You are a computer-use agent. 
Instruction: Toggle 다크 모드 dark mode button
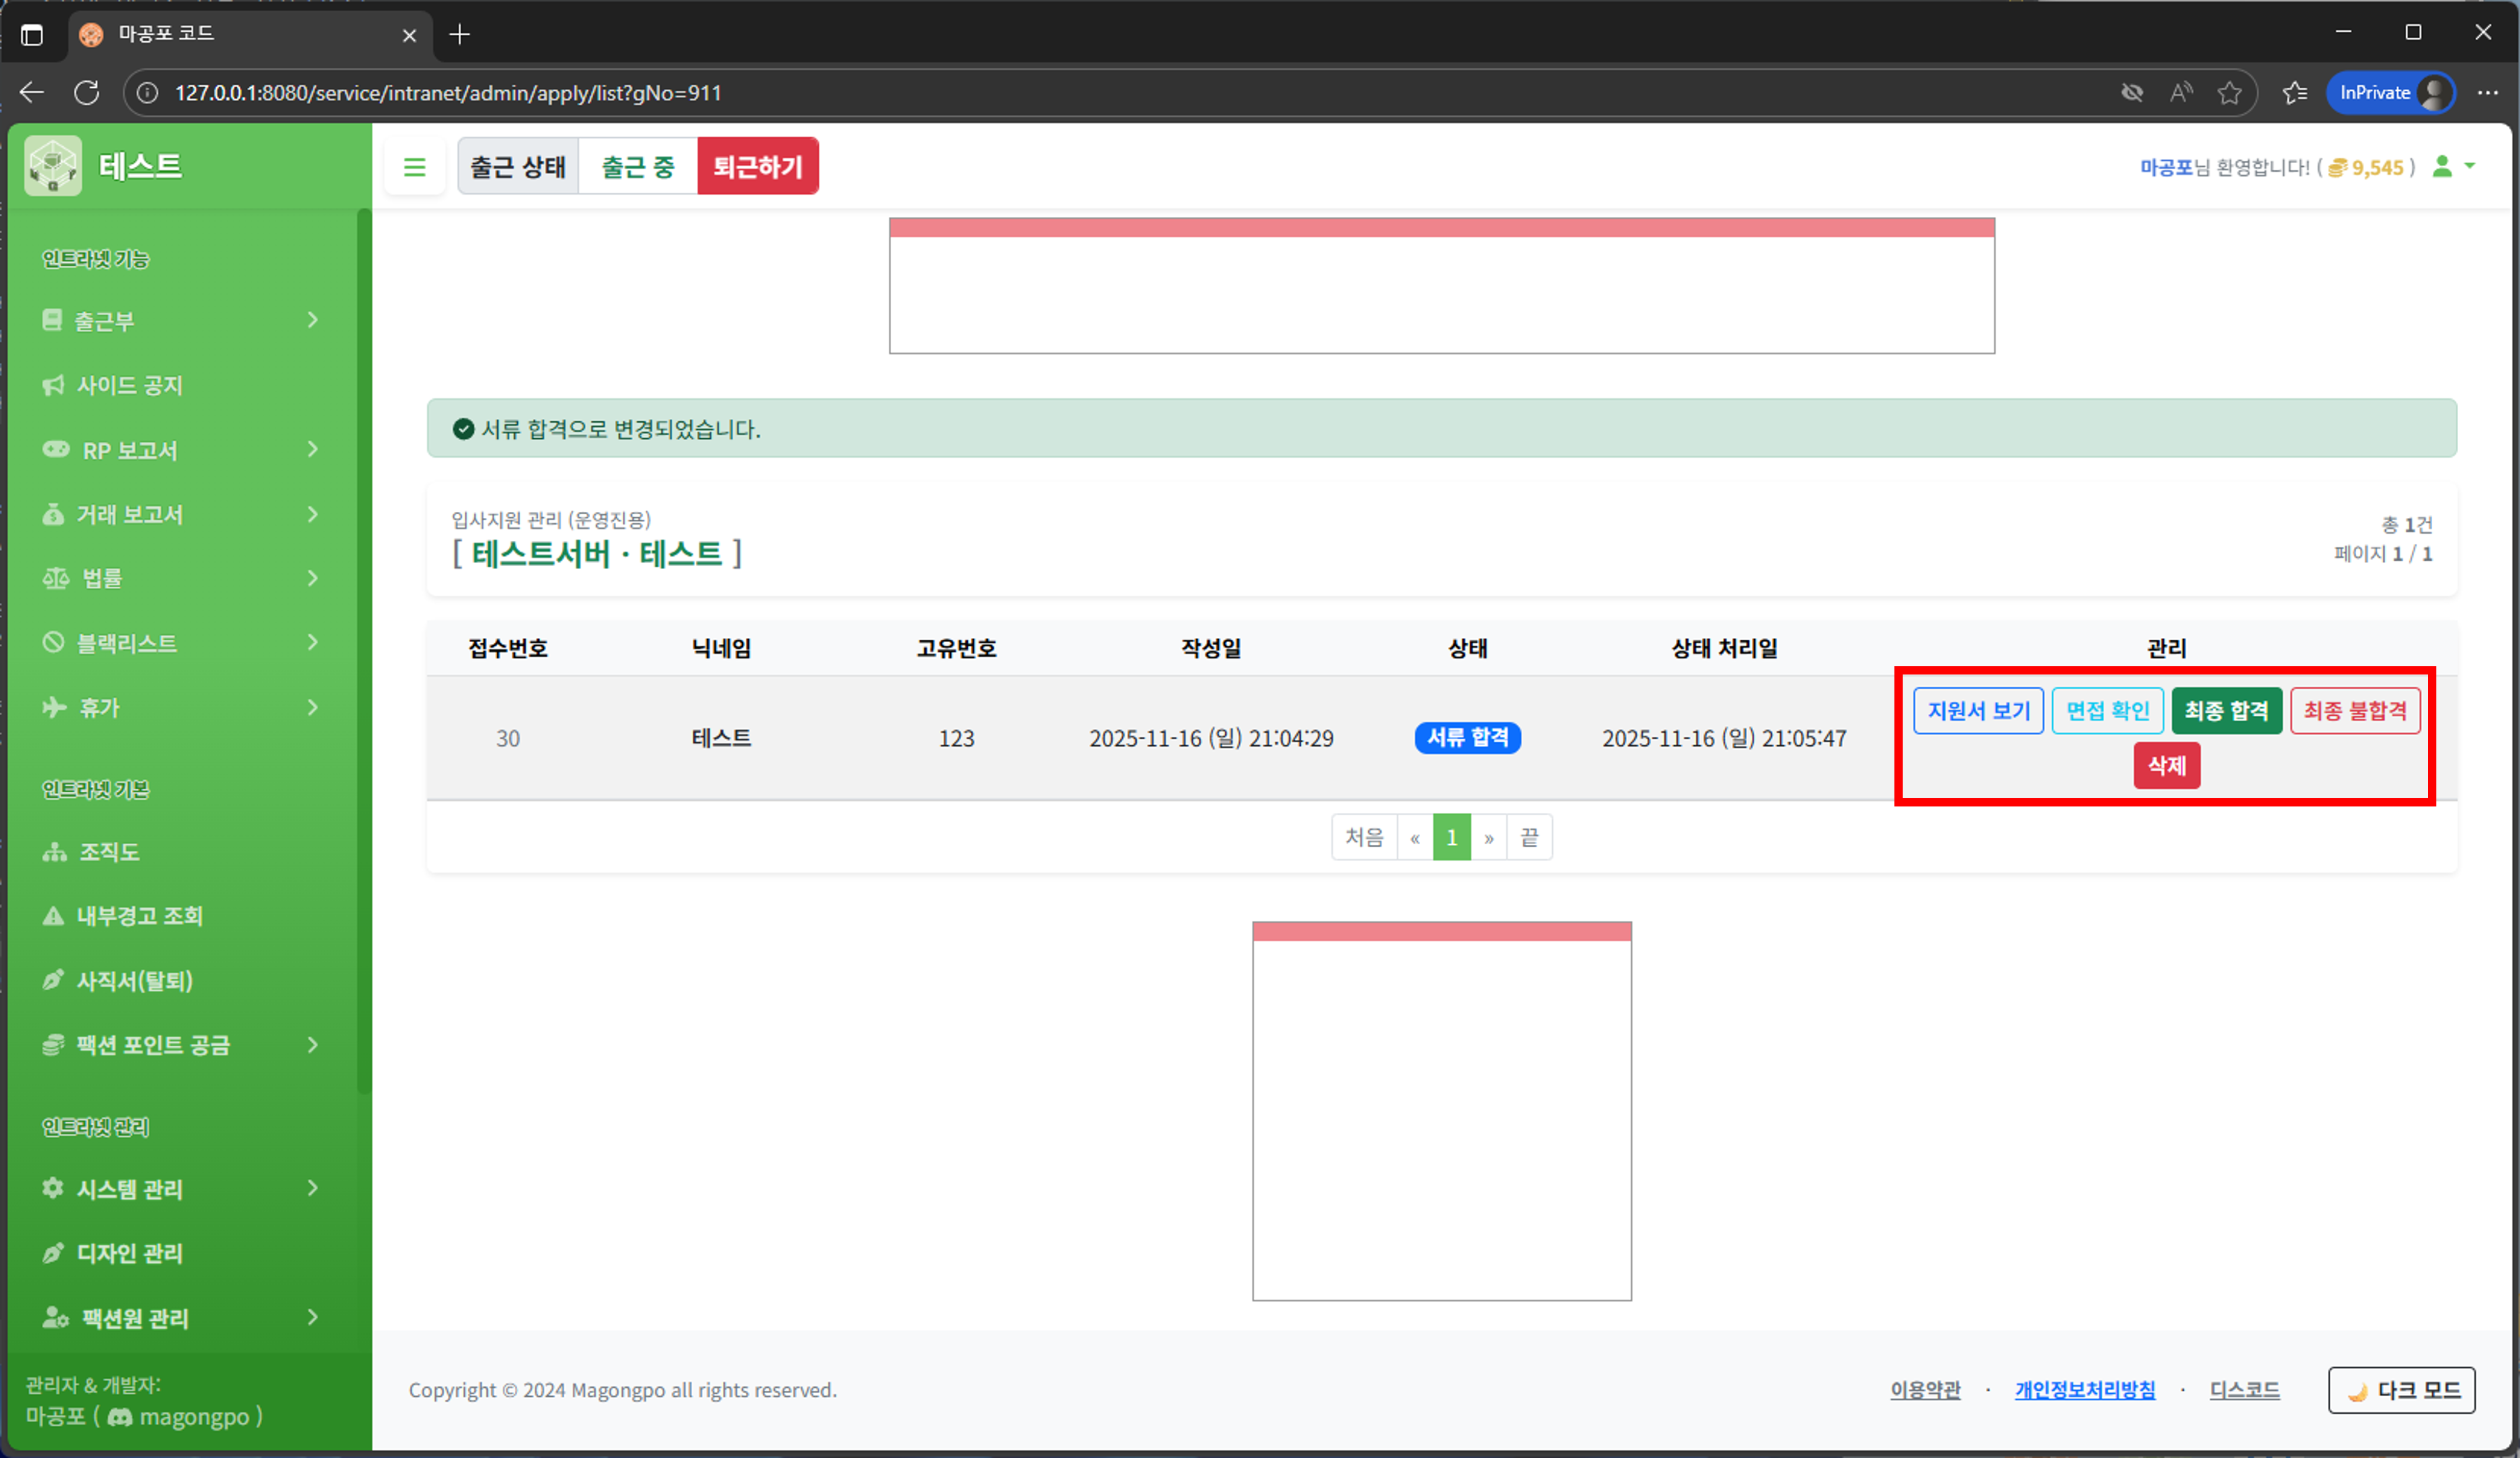(2401, 1390)
